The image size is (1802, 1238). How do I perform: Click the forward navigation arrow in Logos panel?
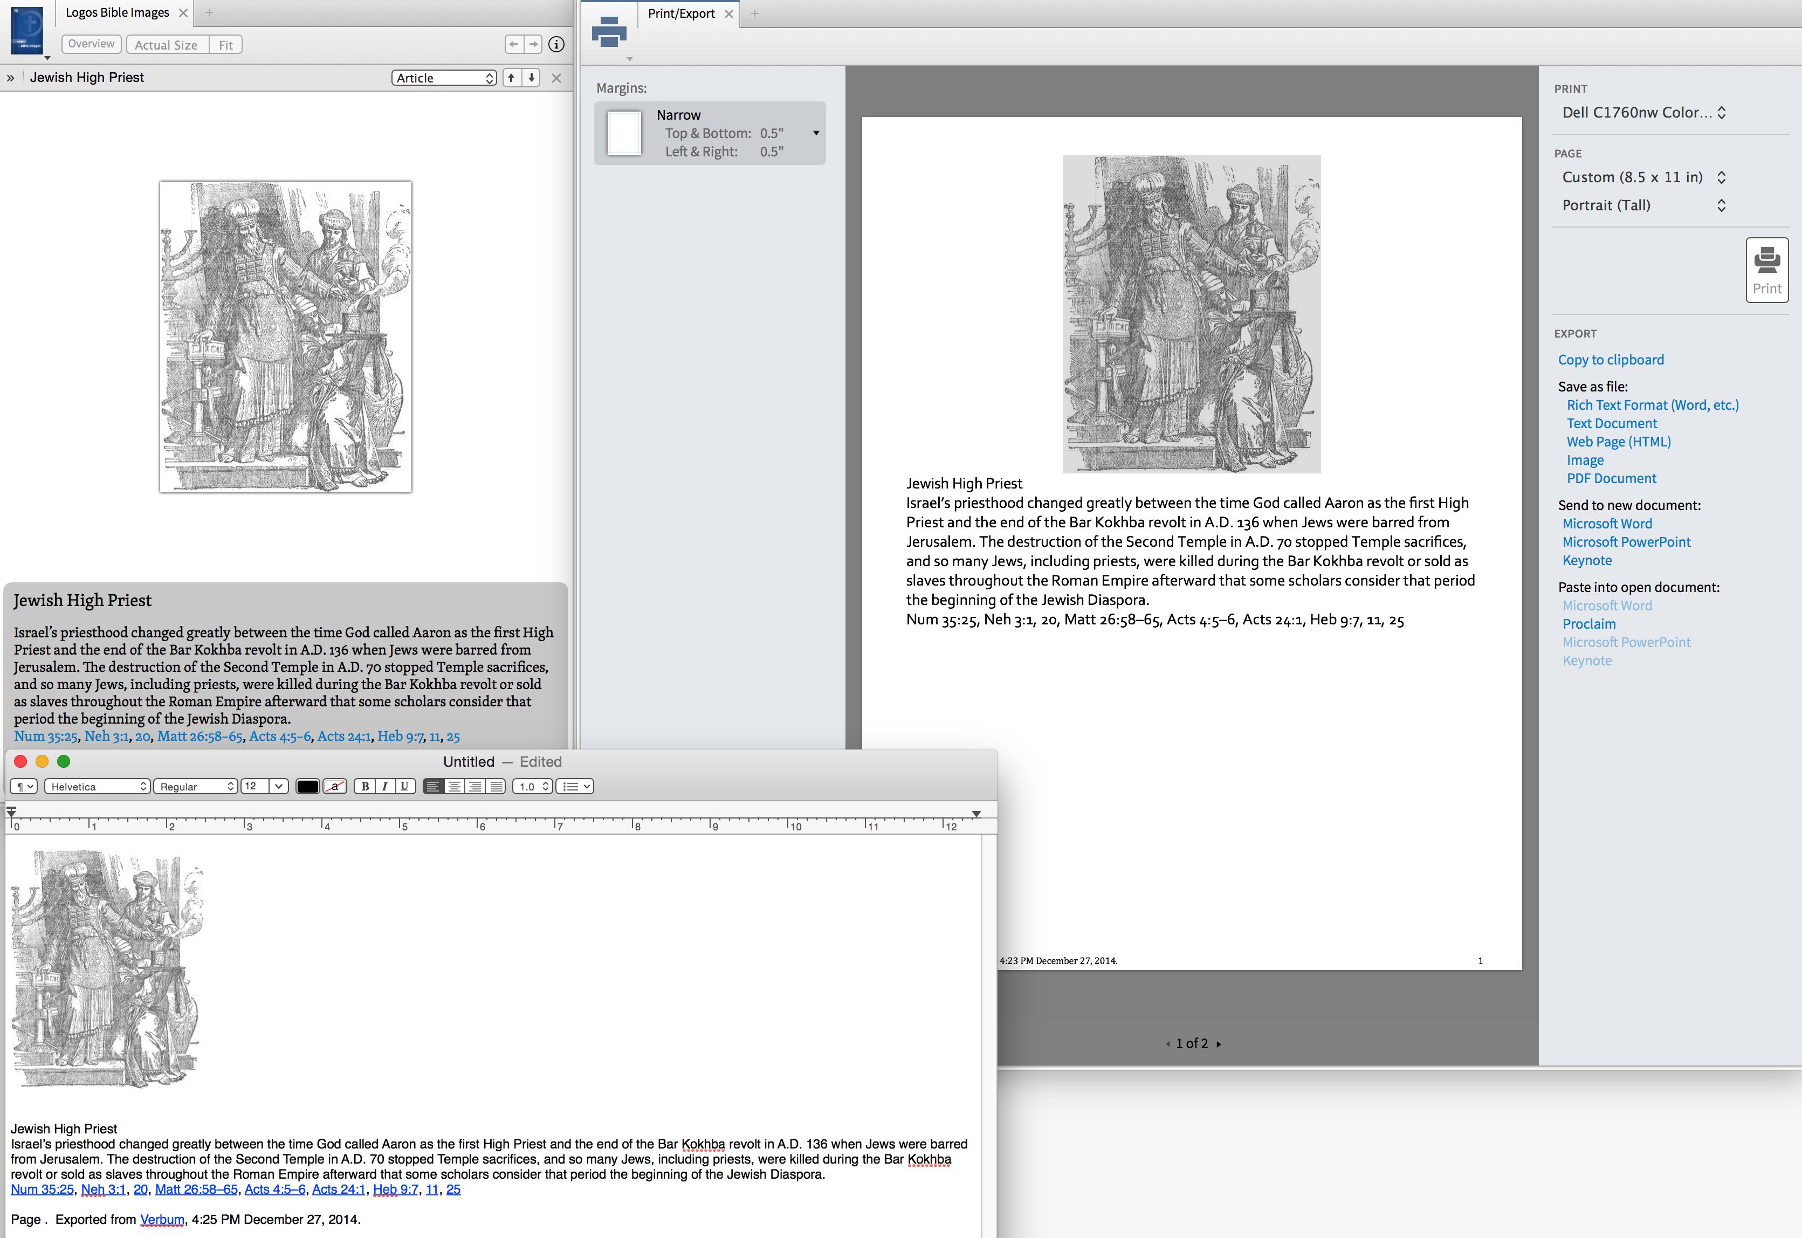[534, 44]
